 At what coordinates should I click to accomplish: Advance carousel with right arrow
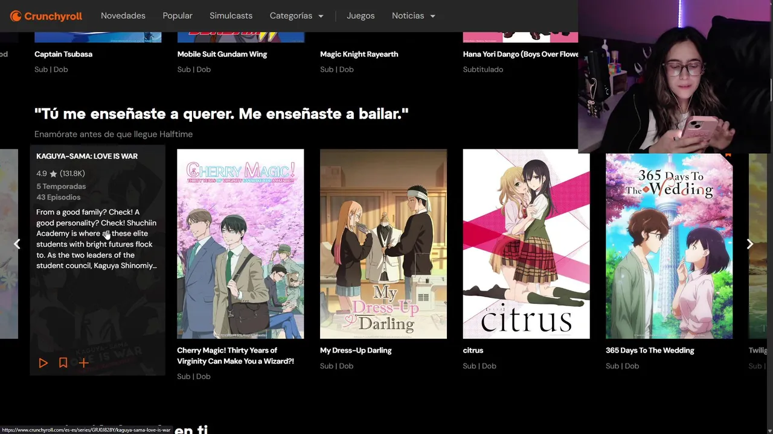pyautogui.click(x=749, y=244)
